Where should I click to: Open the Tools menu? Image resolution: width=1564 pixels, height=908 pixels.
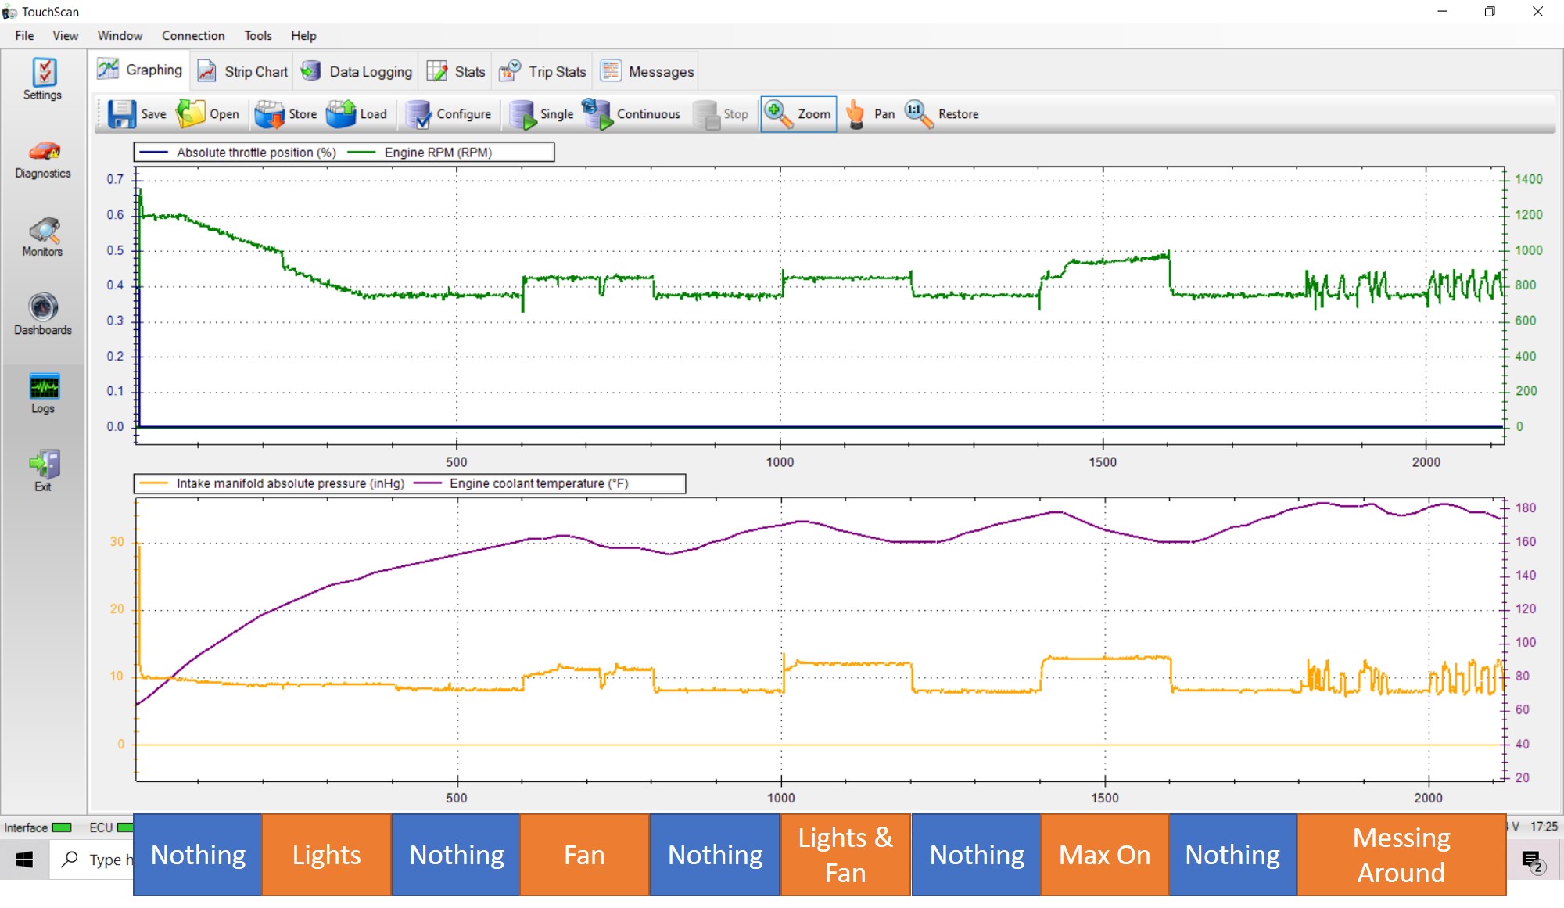point(257,35)
